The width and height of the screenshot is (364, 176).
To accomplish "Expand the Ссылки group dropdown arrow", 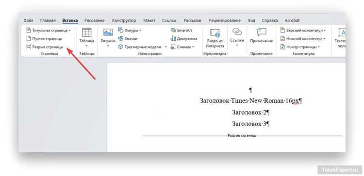I will point(237,46).
